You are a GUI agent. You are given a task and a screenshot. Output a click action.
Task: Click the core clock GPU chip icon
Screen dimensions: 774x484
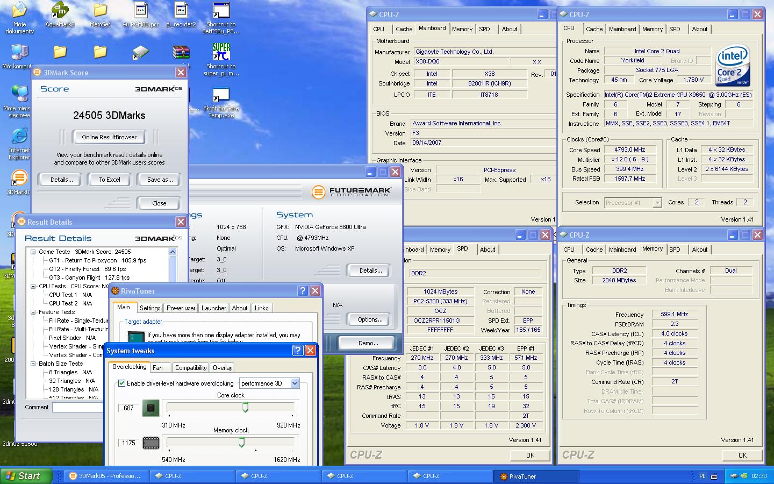(151, 408)
